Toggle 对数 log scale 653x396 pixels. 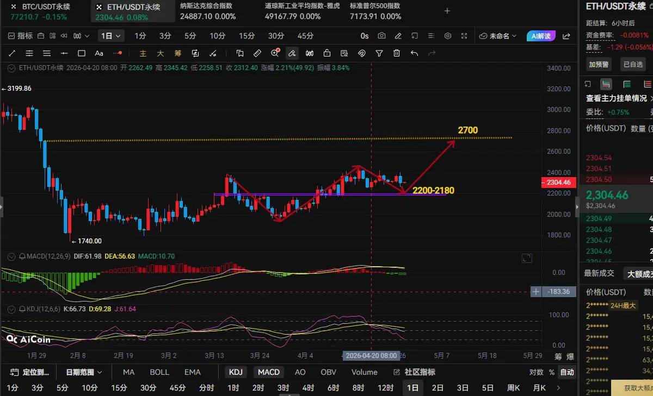click(x=536, y=372)
